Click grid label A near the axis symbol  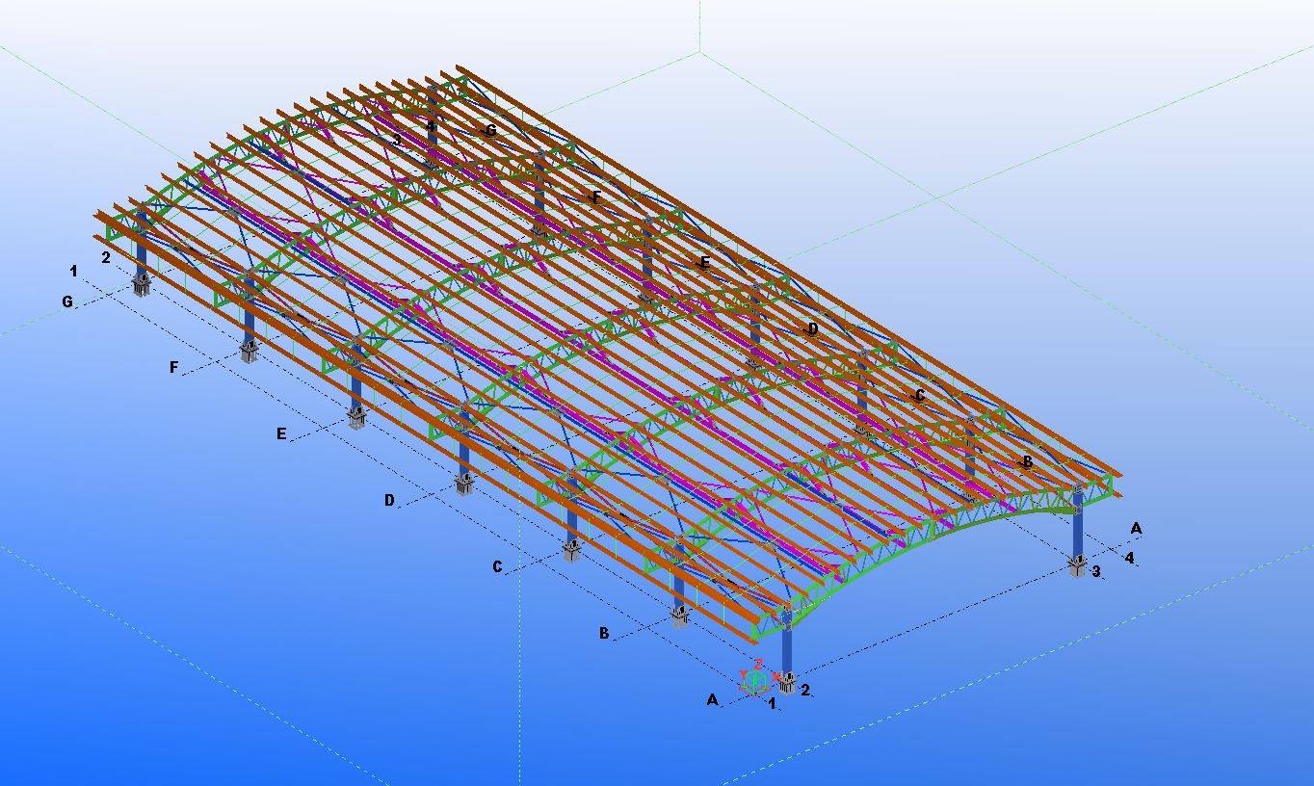click(713, 700)
